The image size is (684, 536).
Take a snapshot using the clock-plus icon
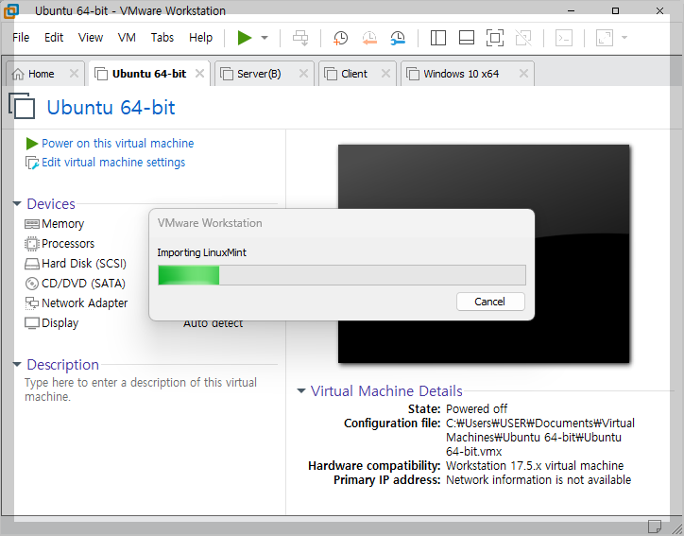pyautogui.click(x=340, y=38)
